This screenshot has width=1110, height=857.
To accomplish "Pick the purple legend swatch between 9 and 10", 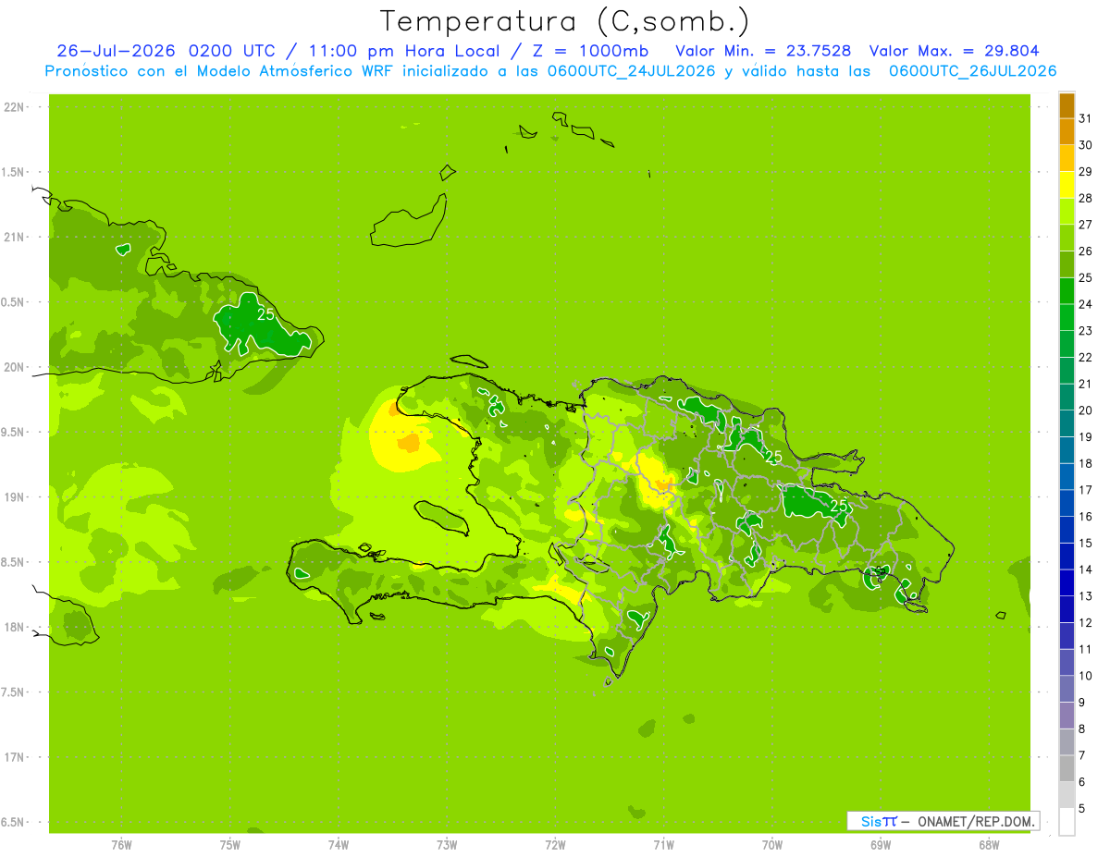I will (1067, 689).
